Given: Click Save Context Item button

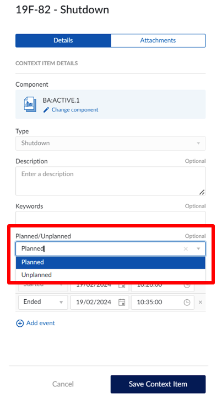Looking at the screenshot, I should click(x=158, y=384).
